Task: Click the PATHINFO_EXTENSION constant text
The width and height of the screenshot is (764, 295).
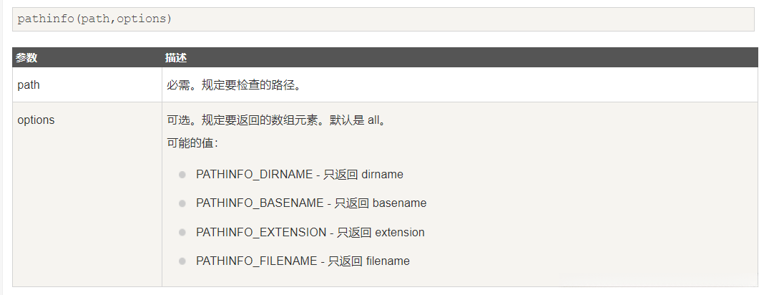Action: click(262, 232)
